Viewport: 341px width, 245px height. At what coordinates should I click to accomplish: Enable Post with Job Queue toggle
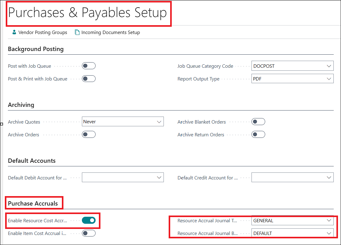point(89,66)
